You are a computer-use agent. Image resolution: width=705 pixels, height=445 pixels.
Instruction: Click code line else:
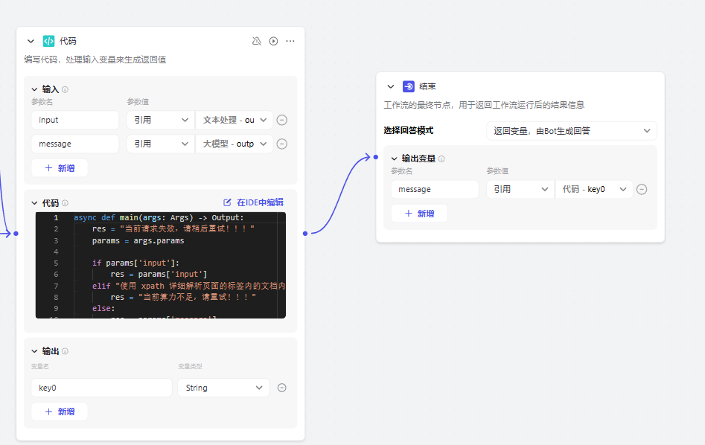click(103, 308)
